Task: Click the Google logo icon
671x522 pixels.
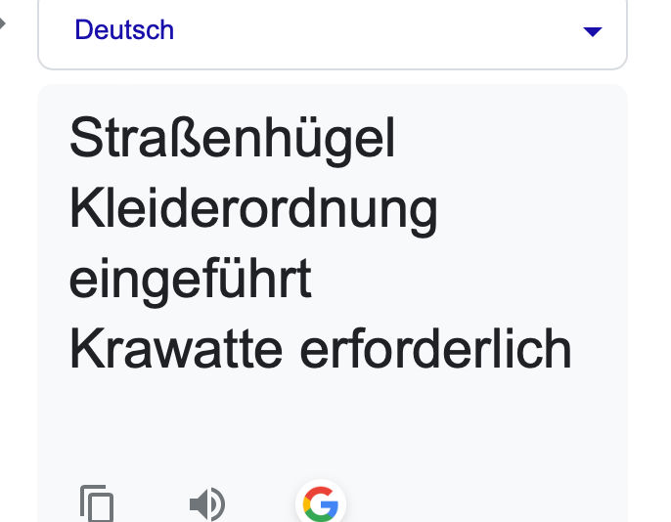Action: [x=320, y=504]
